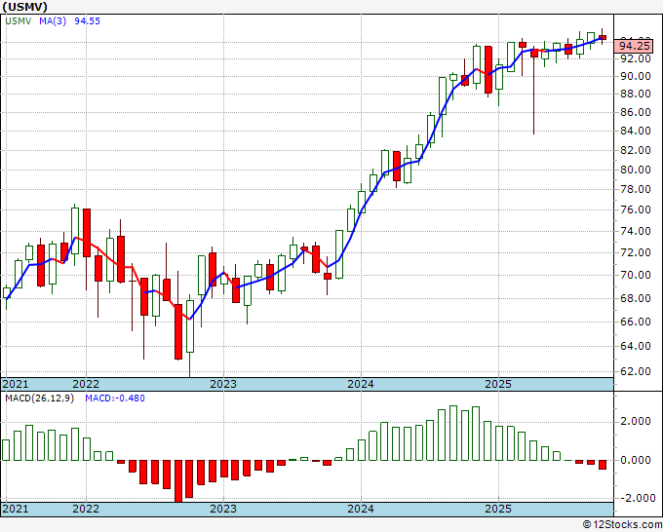663x532 pixels.
Task: Click the 78.00 price axis label
Action: (636, 189)
